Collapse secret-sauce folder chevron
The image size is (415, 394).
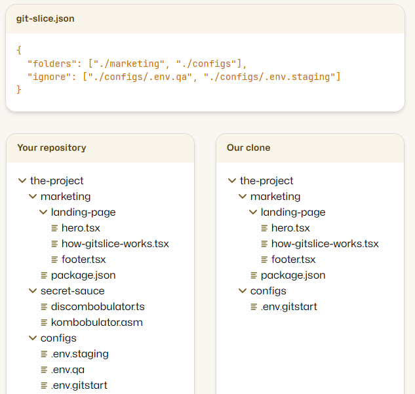(33, 291)
